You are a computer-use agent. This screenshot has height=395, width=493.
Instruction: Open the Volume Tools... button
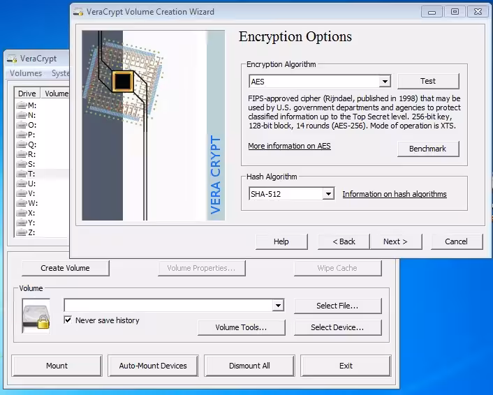click(241, 327)
